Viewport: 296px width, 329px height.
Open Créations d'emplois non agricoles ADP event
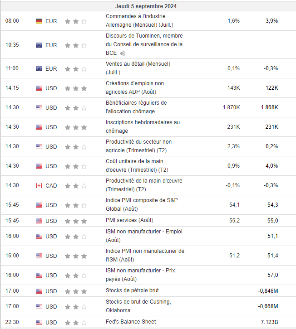[135, 87]
